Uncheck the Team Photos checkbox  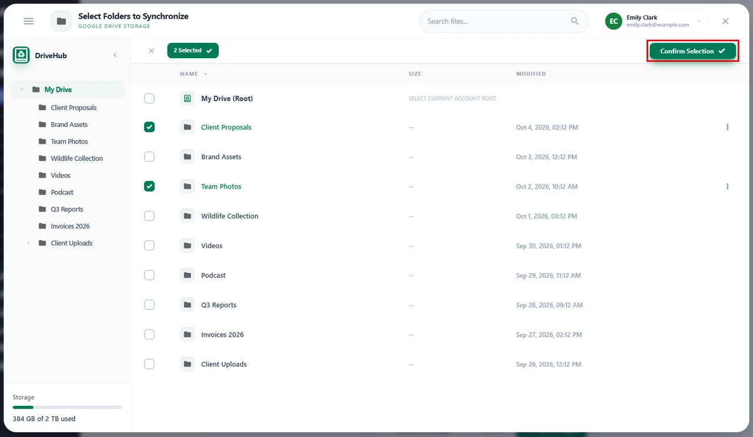coord(149,187)
